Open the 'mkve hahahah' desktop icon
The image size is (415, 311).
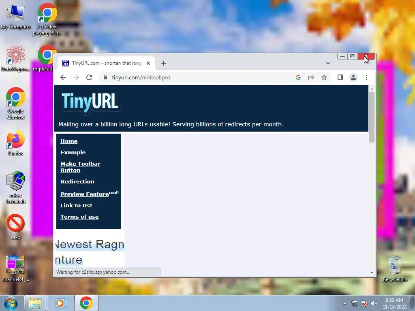pos(16,187)
